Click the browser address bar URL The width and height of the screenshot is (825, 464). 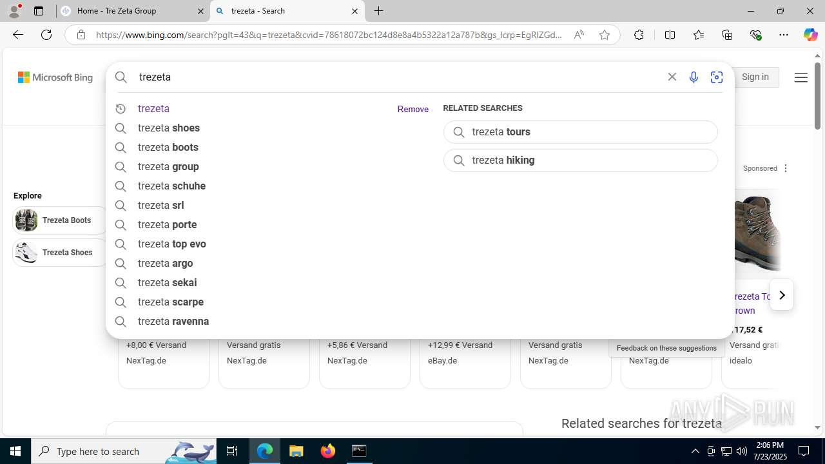coord(329,35)
